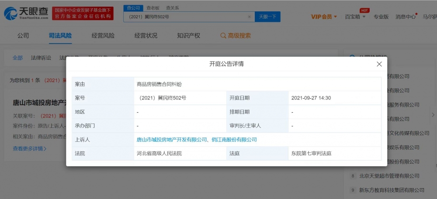Screen dimensions: 437x199
Task: Expand the right sidebar arrow chevron
Action: click(x=433, y=115)
